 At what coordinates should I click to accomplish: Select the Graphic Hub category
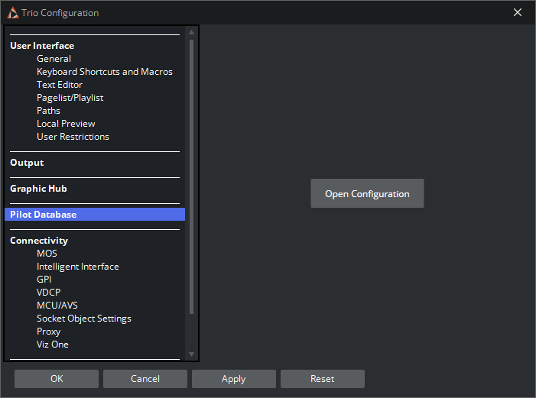pyautogui.click(x=39, y=189)
